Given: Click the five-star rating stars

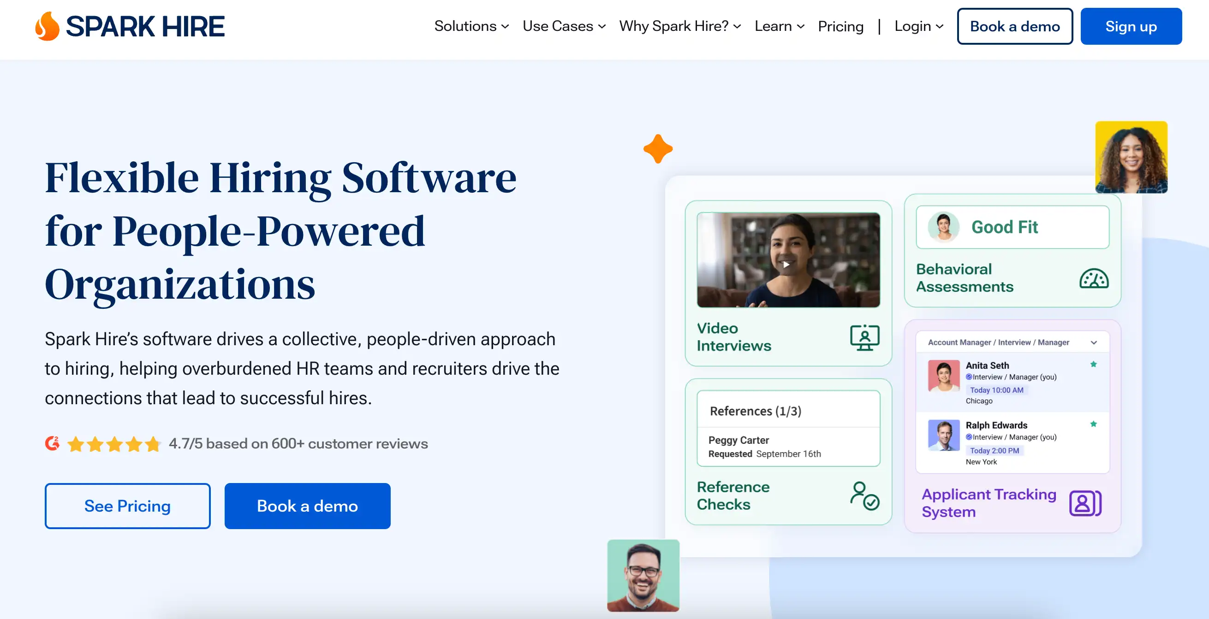Looking at the screenshot, I should (114, 443).
